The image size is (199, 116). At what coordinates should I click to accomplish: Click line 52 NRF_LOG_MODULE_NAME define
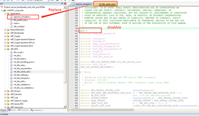pyautogui.click(x=111, y=62)
